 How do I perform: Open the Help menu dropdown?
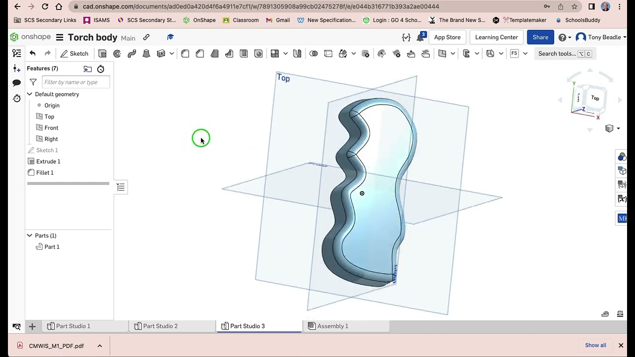click(565, 37)
